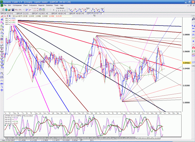Viewport: 195px width, 142px height.
Task: Select the DTOSC 8.5.3.3 21.5.8.8 tab
Action: pyautogui.click(x=148, y=138)
